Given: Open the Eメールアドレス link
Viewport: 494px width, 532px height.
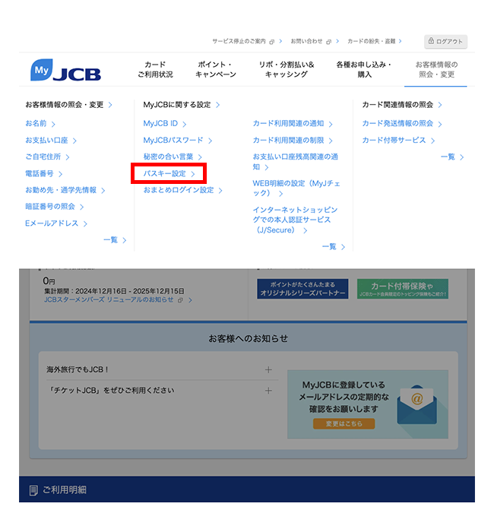Looking at the screenshot, I should click(56, 223).
